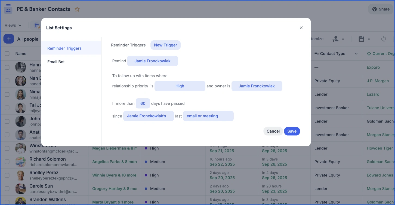Check the row checkbox for Nima

pos(7,94)
